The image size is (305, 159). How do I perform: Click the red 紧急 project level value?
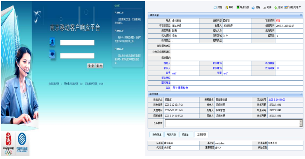pyautogui.click(x=278, y=20)
